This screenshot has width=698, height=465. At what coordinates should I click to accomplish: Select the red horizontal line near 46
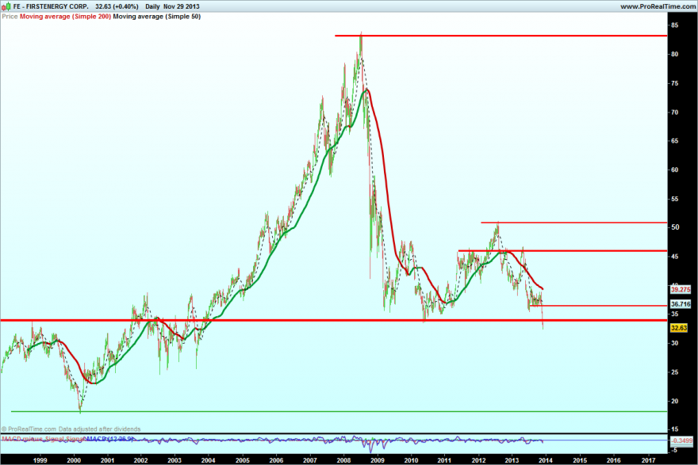pos(562,251)
